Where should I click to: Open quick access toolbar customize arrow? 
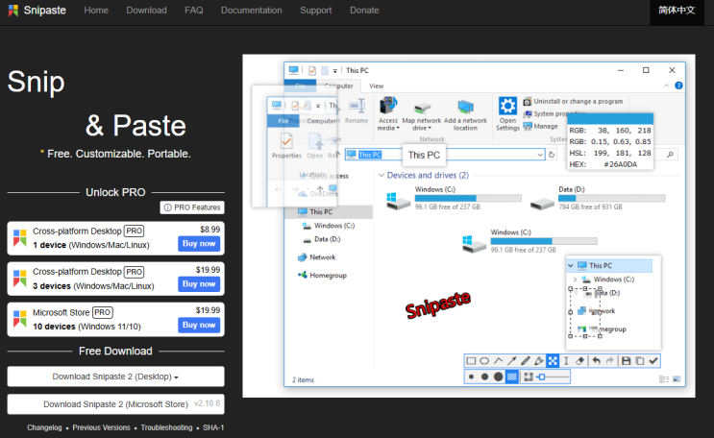tap(334, 71)
